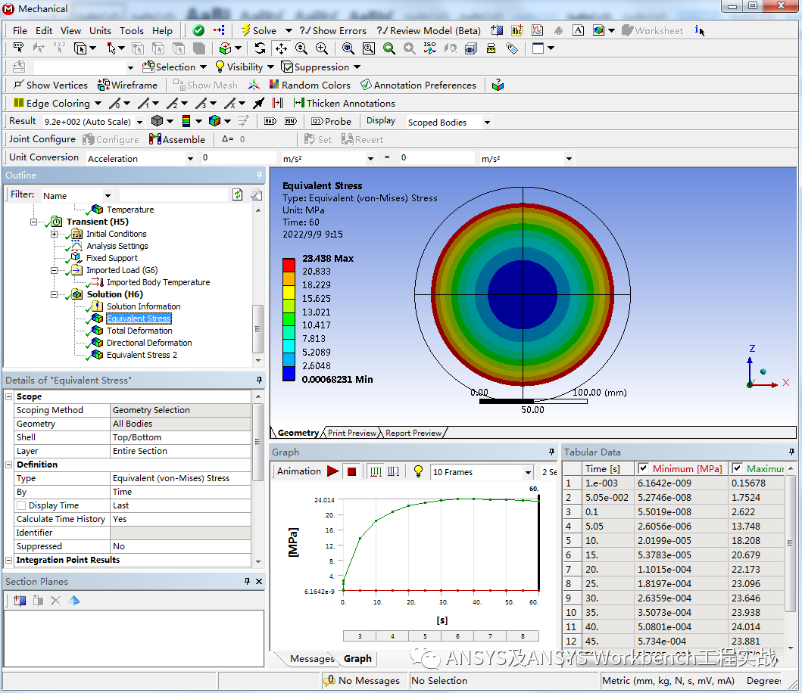Collapse the Definition details section
The height and width of the screenshot is (693, 802).
(x=8, y=465)
